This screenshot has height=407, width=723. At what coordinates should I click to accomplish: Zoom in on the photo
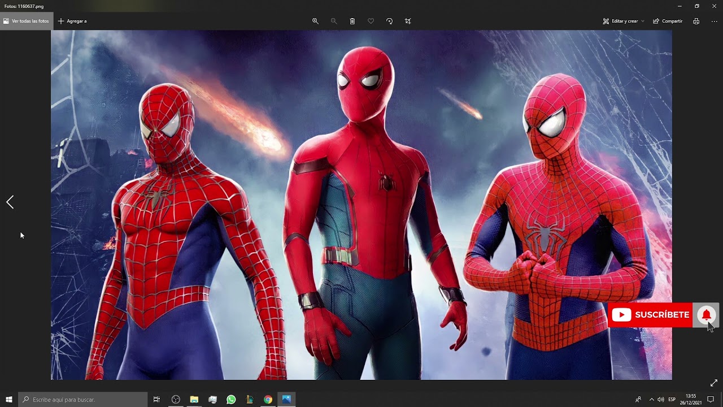315,21
